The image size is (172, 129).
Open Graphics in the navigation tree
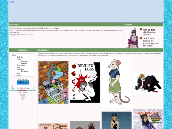(x=24, y=63)
